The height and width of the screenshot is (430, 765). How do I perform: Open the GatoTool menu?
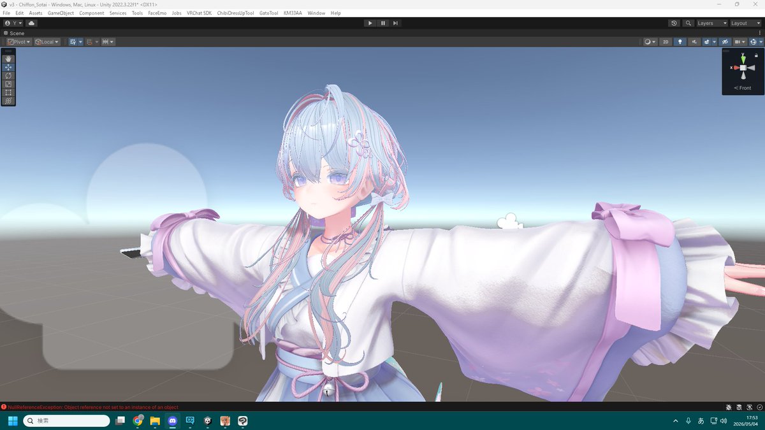[269, 13]
